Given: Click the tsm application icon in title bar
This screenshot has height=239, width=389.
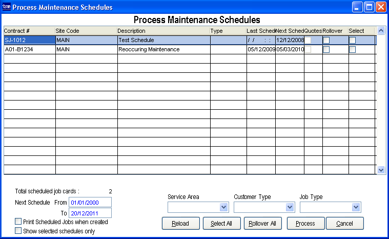Looking at the screenshot, I should point(7,7).
